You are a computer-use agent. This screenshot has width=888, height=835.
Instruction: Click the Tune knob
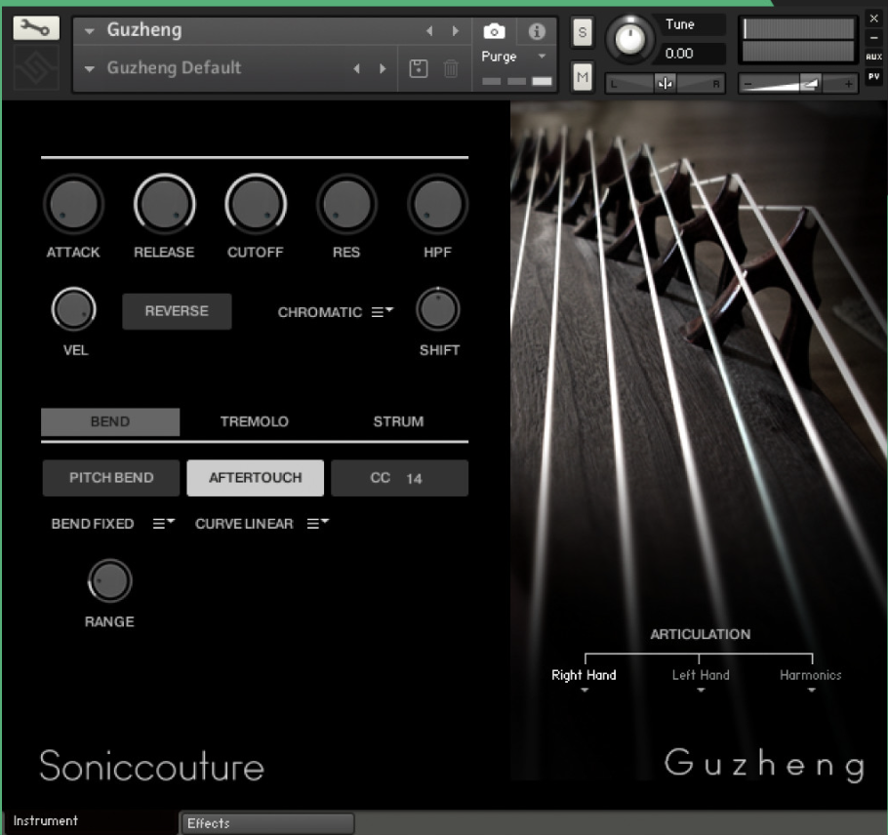[629, 38]
